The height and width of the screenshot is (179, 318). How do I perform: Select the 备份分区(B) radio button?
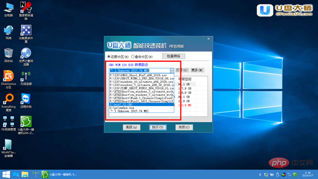tap(142, 57)
